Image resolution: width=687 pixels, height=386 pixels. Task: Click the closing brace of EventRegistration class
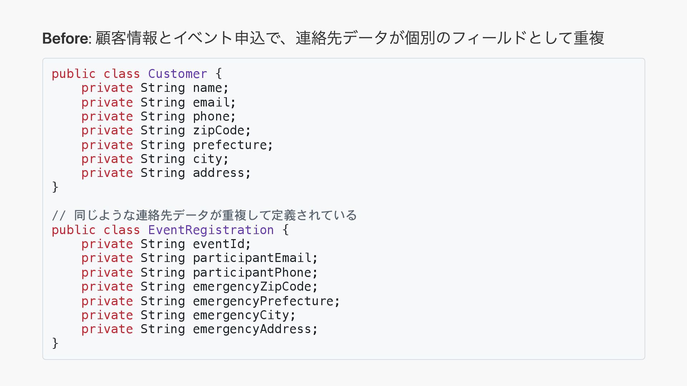[55, 343]
